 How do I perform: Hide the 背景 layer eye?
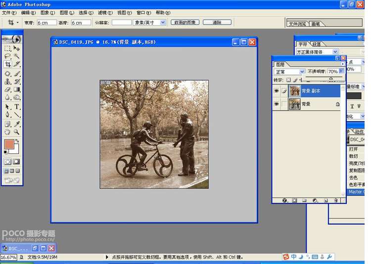point(277,104)
